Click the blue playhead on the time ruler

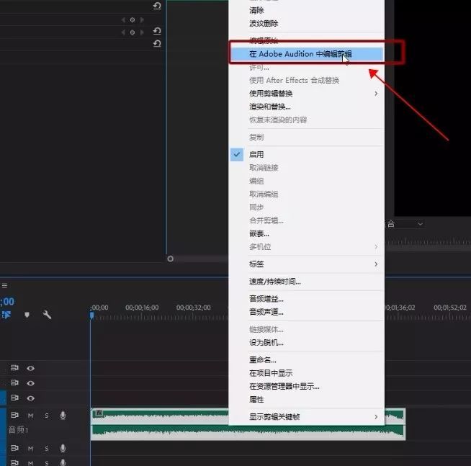pos(91,315)
